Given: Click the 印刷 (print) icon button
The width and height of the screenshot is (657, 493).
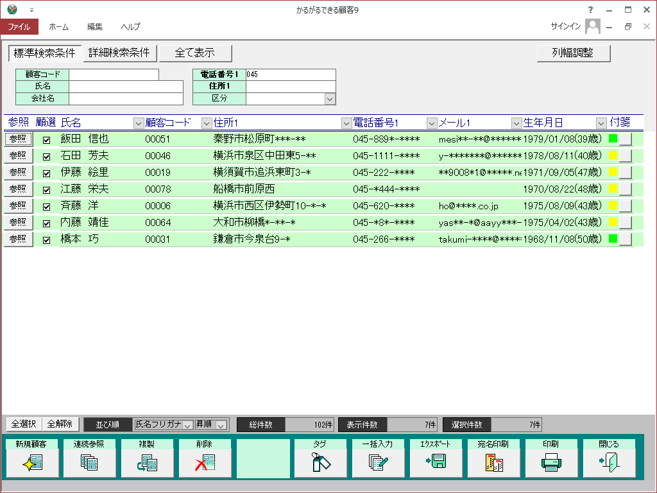Looking at the screenshot, I should [x=551, y=458].
